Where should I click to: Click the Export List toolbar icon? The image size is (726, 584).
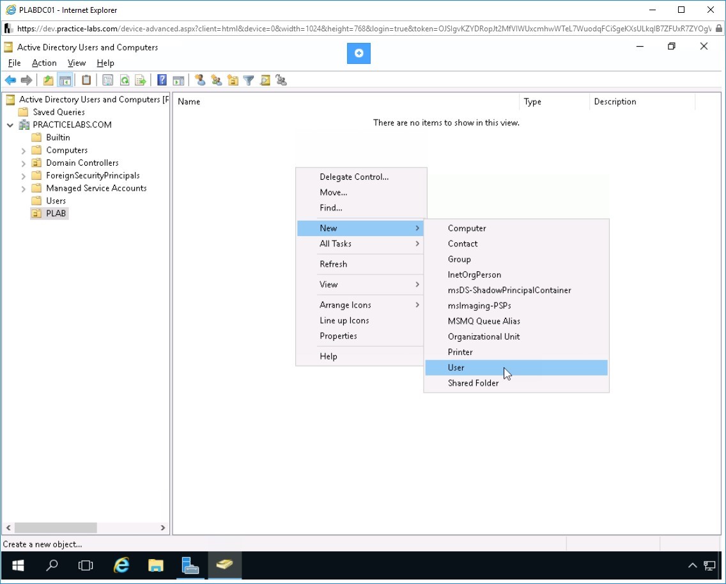pos(141,80)
